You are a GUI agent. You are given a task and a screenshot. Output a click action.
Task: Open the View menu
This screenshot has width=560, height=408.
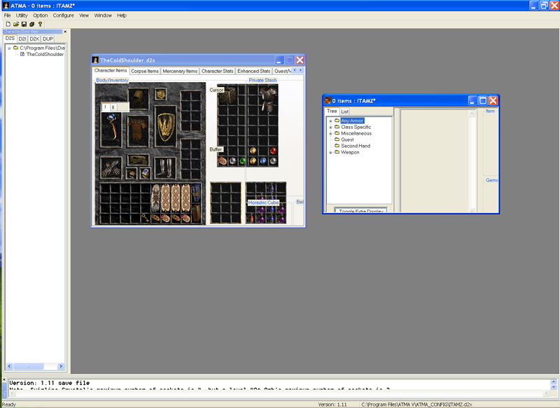tap(84, 15)
